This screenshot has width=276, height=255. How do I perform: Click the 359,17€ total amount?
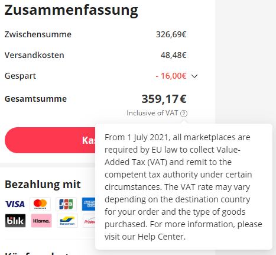coord(164,99)
